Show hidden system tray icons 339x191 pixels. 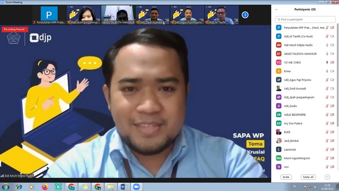click(x=300, y=187)
